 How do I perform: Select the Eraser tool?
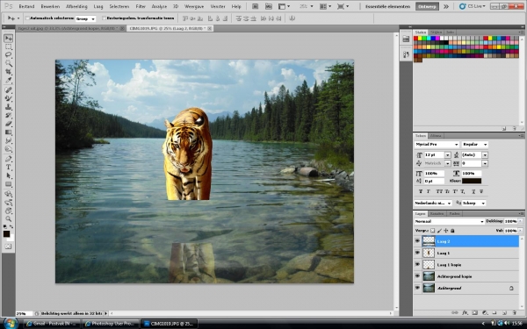tap(9, 124)
